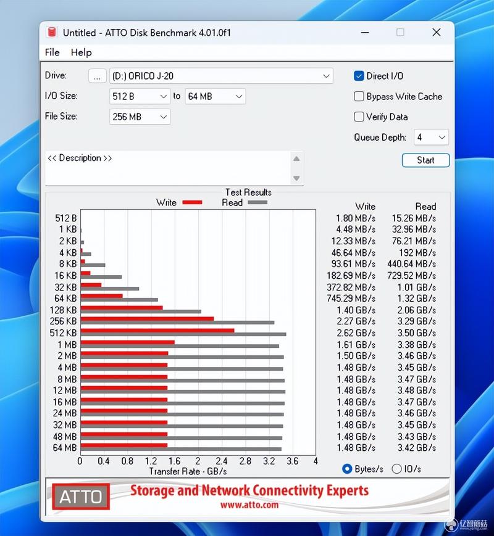This screenshot has height=536, width=494.
Task: Click the red Write legend swatch
Action: click(192, 202)
